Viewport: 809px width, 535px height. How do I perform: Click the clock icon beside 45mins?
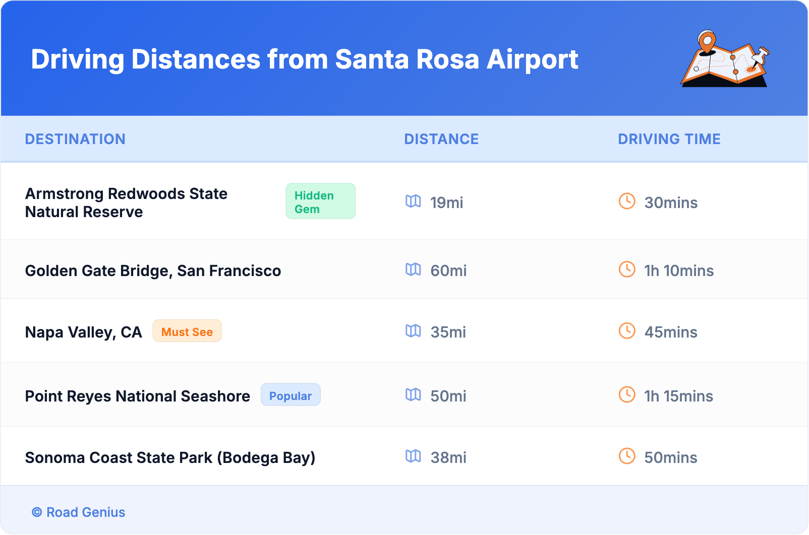point(627,331)
